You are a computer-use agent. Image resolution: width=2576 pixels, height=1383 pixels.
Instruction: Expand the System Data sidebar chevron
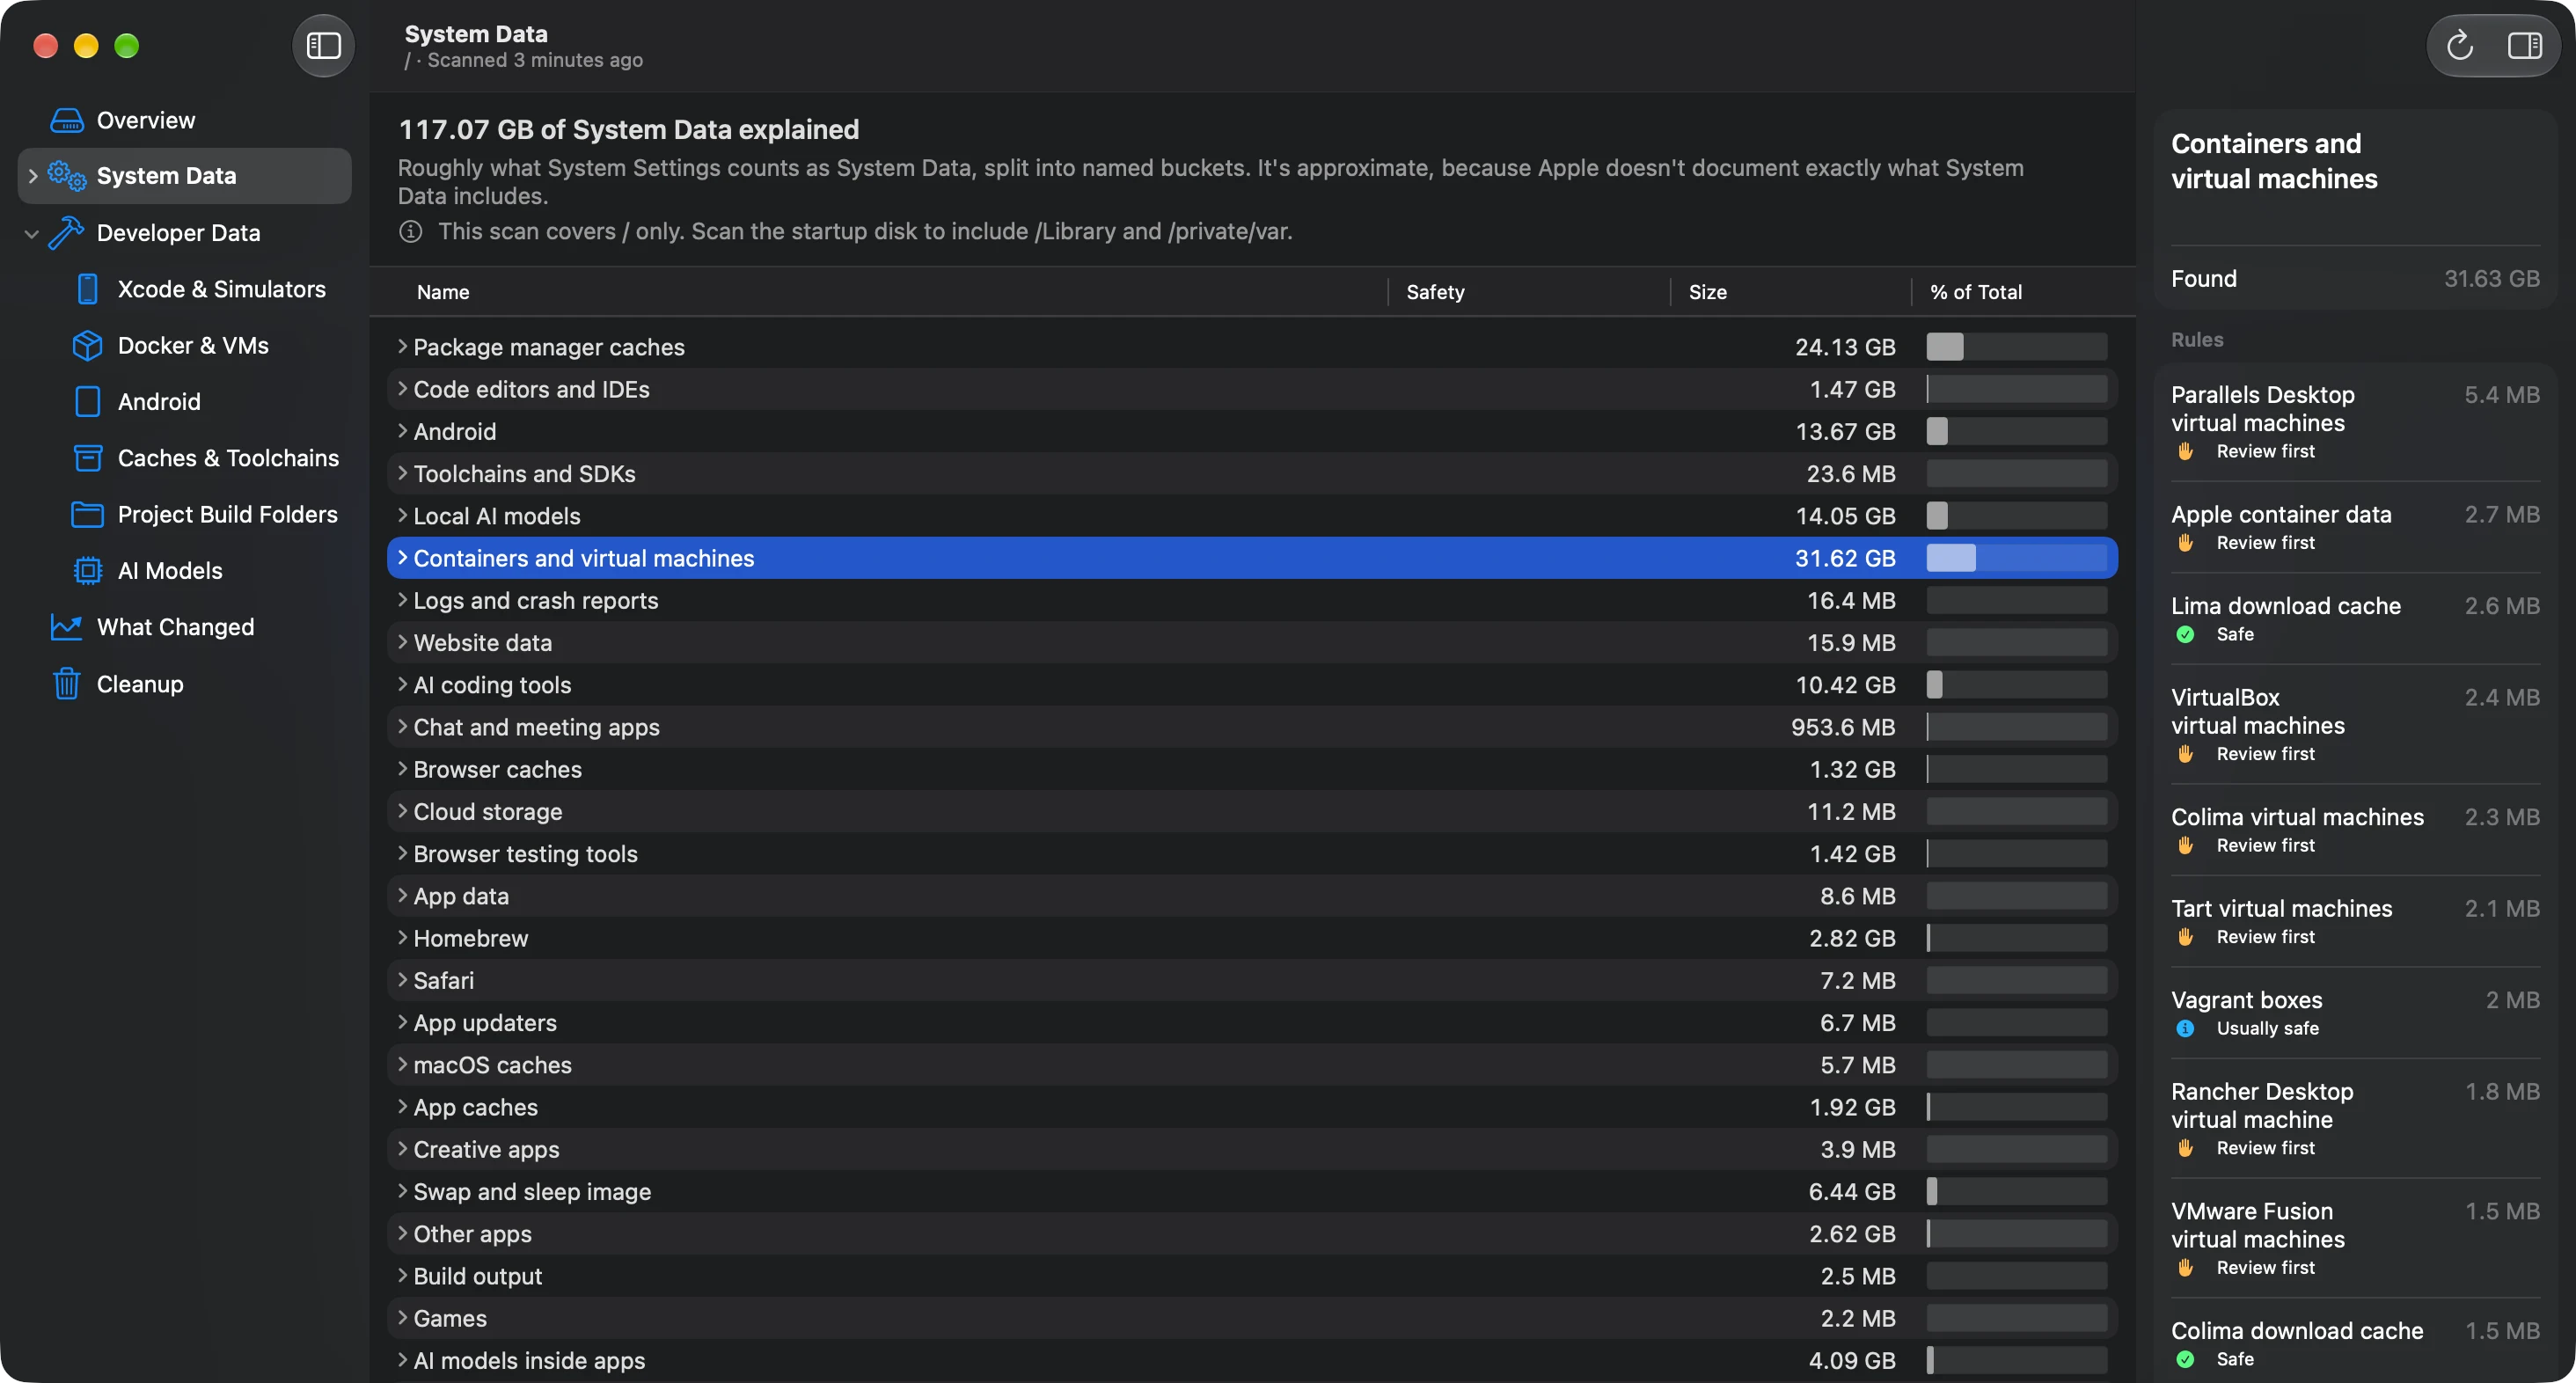33,176
